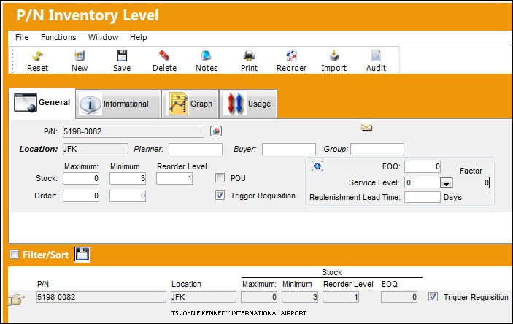
Task: Click the Filter/Sort save disk icon
Action: click(x=82, y=254)
